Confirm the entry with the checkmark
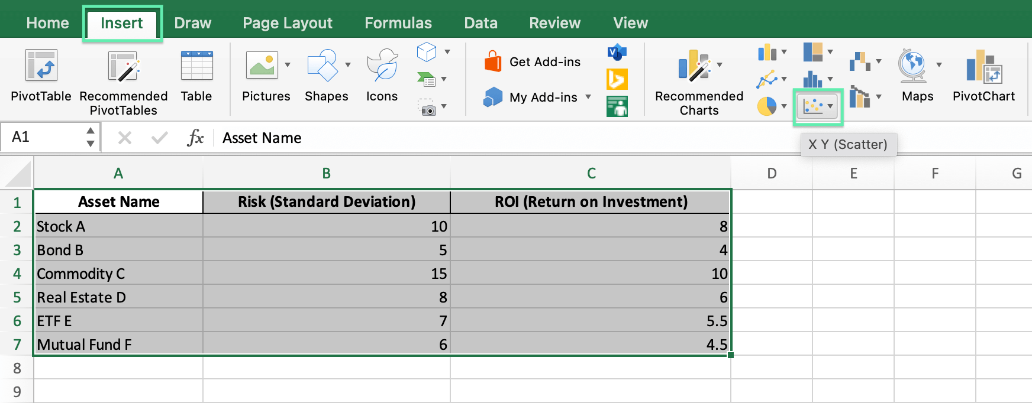Viewport: 1032px width, 403px height. point(159,138)
